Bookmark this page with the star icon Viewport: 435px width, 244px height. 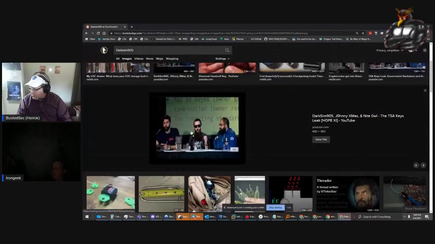363,33
